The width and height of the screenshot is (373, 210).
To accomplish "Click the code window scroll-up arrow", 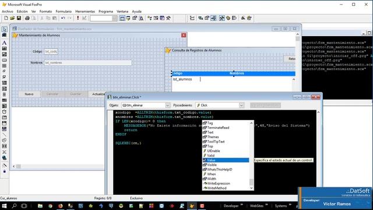I will tap(318, 112).
